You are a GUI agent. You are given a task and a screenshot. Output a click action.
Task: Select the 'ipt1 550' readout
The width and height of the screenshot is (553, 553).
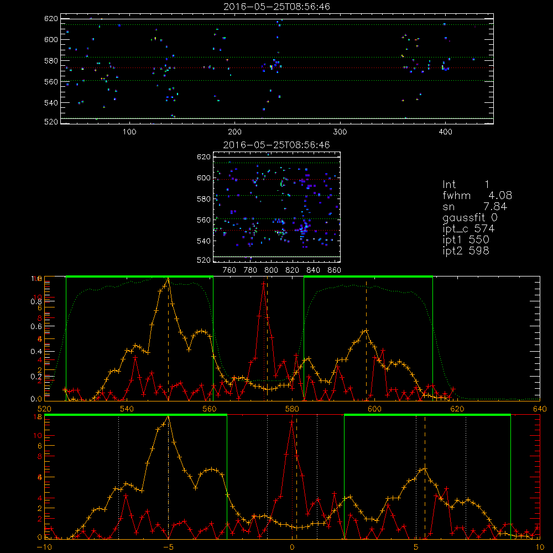[466, 239]
